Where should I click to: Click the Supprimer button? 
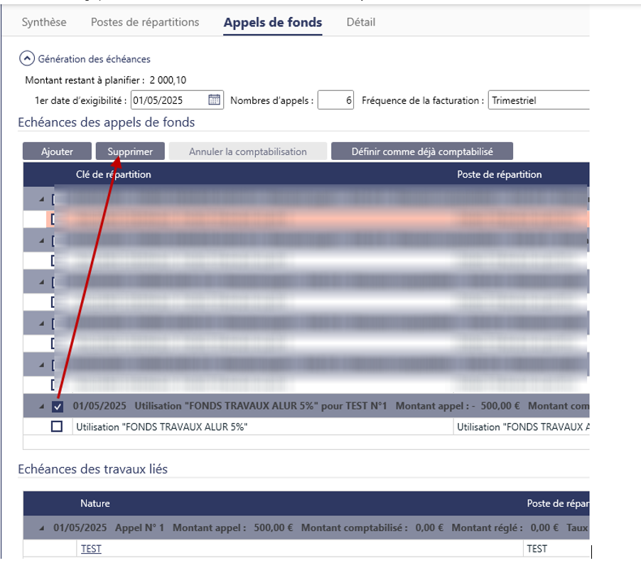tap(130, 151)
